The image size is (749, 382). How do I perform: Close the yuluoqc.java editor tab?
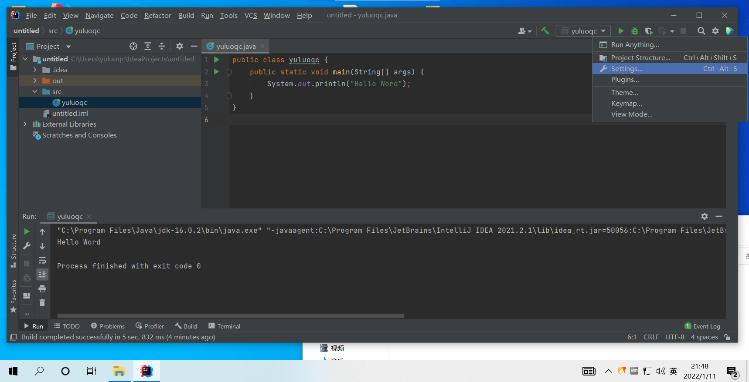tap(262, 46)
